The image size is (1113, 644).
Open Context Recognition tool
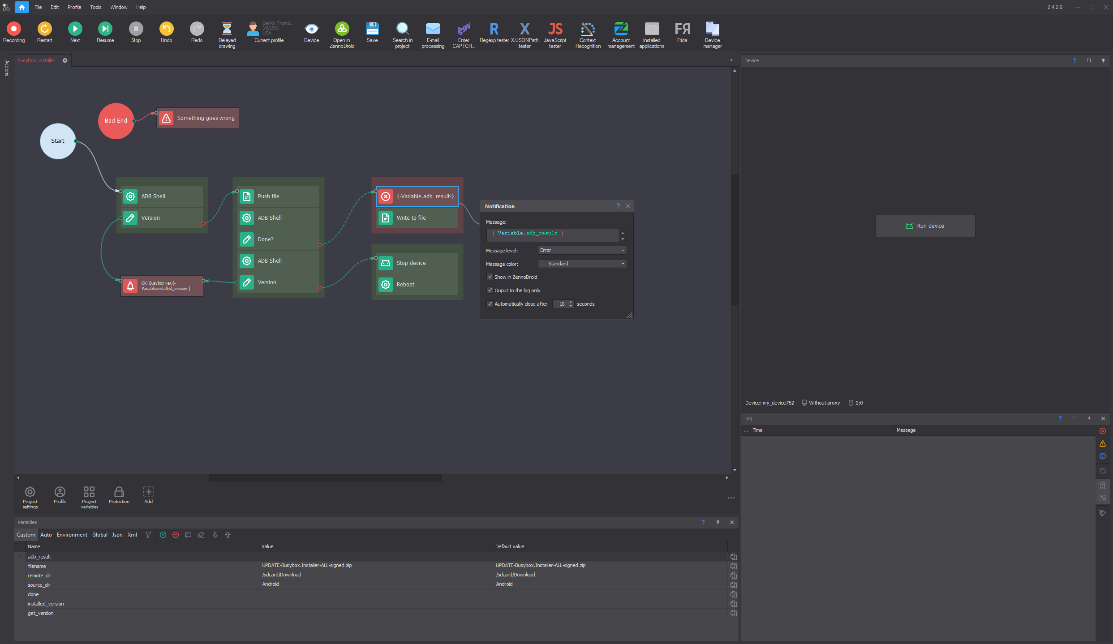coord(588,30)
